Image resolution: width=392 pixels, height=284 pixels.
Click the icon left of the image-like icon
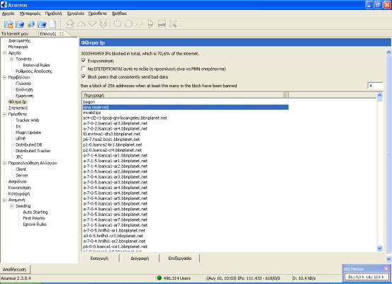click(150, 24)
